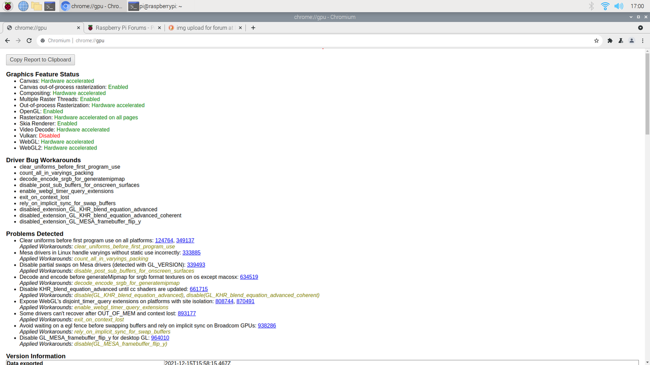
Task: Switch to the Raspberry Pi Forums tab
Action: 122,28
